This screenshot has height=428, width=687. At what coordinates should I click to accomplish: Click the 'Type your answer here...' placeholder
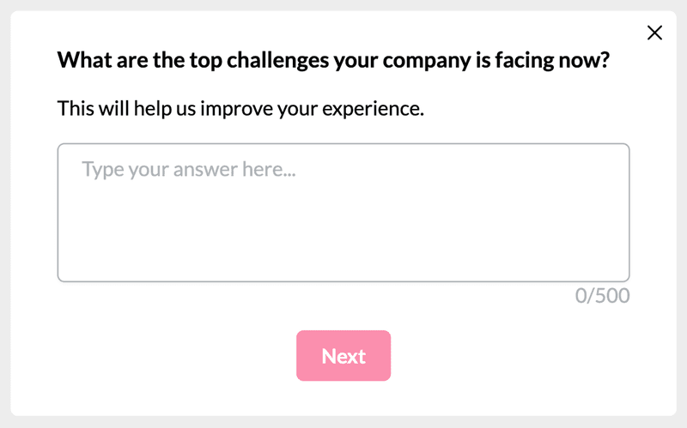click(x=189, y=169)
